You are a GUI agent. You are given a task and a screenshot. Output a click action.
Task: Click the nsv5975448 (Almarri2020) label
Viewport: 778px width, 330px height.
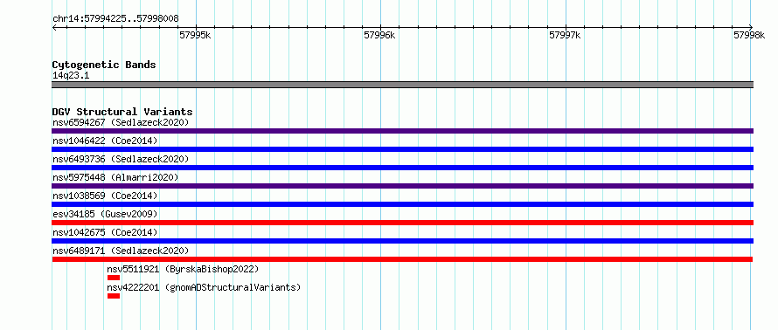point(115,177)
